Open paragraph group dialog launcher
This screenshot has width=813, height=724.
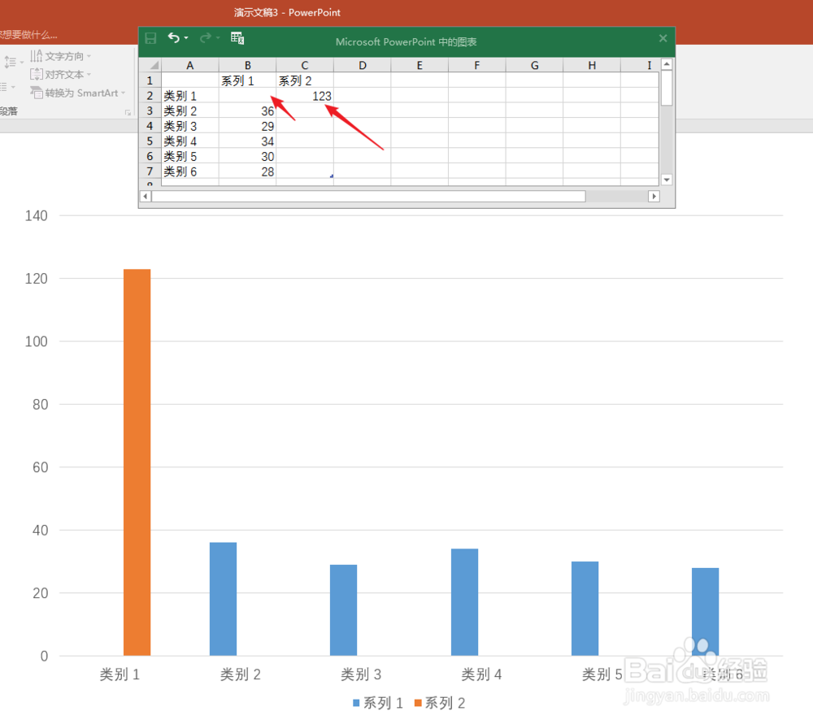coord(128,112)
